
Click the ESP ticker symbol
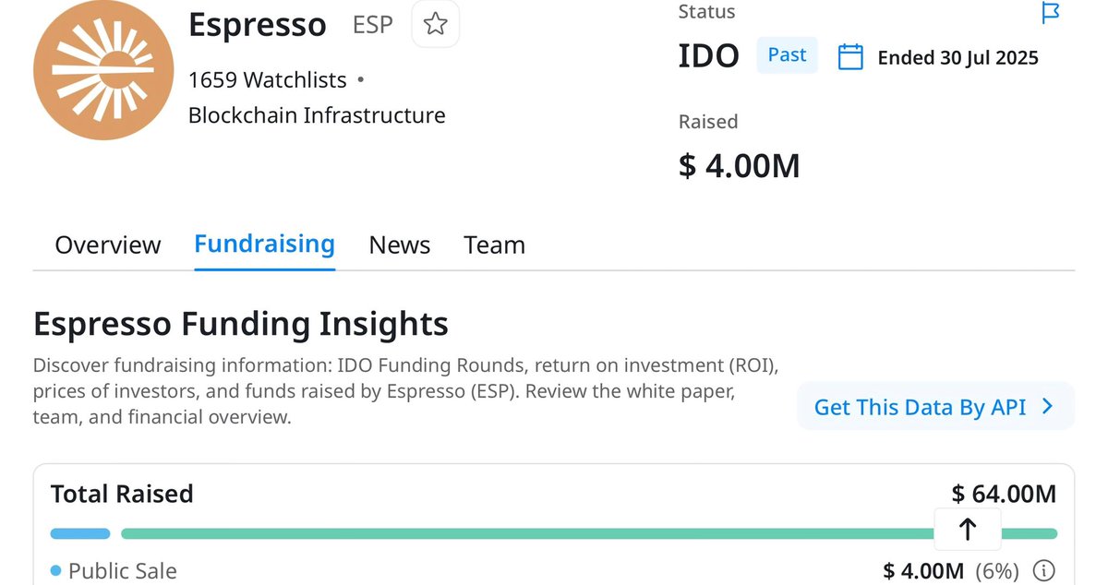pos(373,25)
